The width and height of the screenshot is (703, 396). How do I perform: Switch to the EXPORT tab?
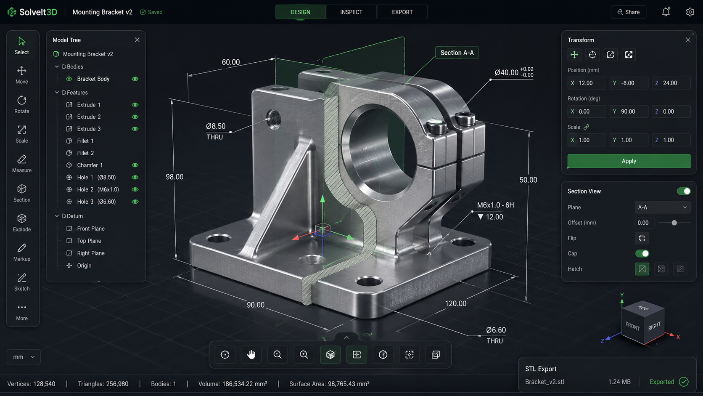pyautogui.click(x=402, y=12)
